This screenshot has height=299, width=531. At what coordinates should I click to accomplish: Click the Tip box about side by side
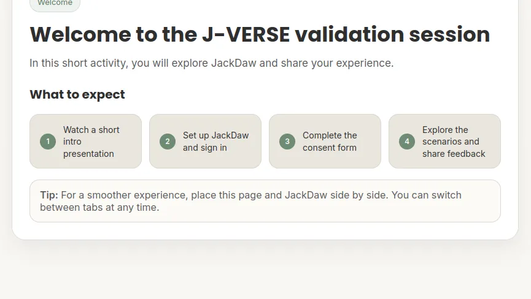coord(265,201)
